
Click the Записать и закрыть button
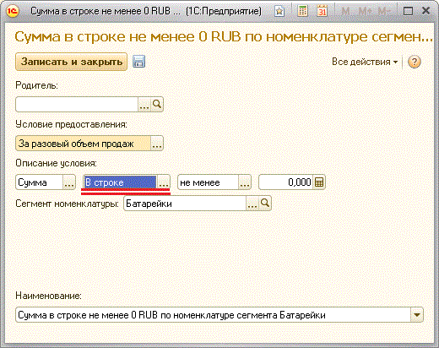[72, 62]
